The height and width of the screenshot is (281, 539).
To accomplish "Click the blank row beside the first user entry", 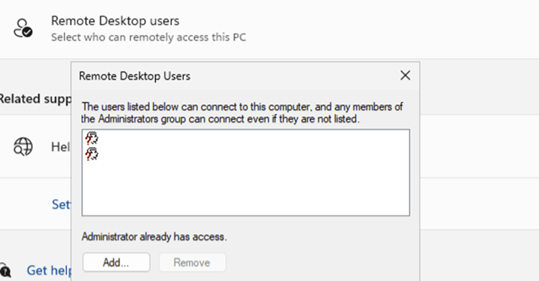I will coord(254,139).
